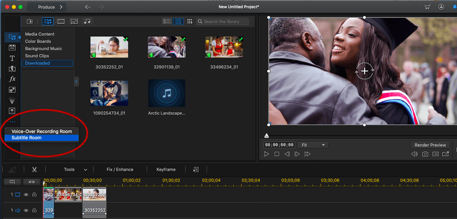Open the shopping cart icon
Viewport: 457px width, 219px height.
click(428, 7)
